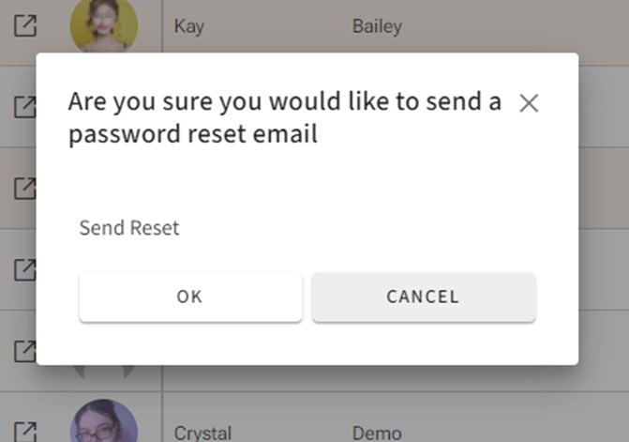
Task: Click the "Send Reset" label text
Action: tap(129, 228)
